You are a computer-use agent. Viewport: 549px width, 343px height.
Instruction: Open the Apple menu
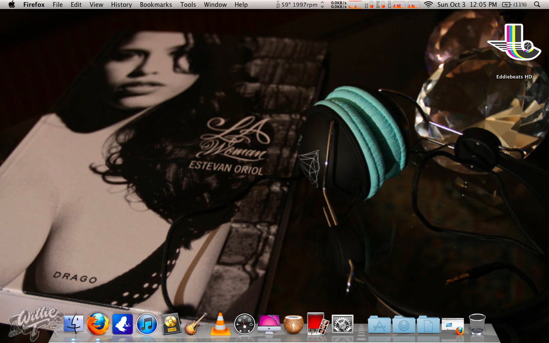(12, 4)
